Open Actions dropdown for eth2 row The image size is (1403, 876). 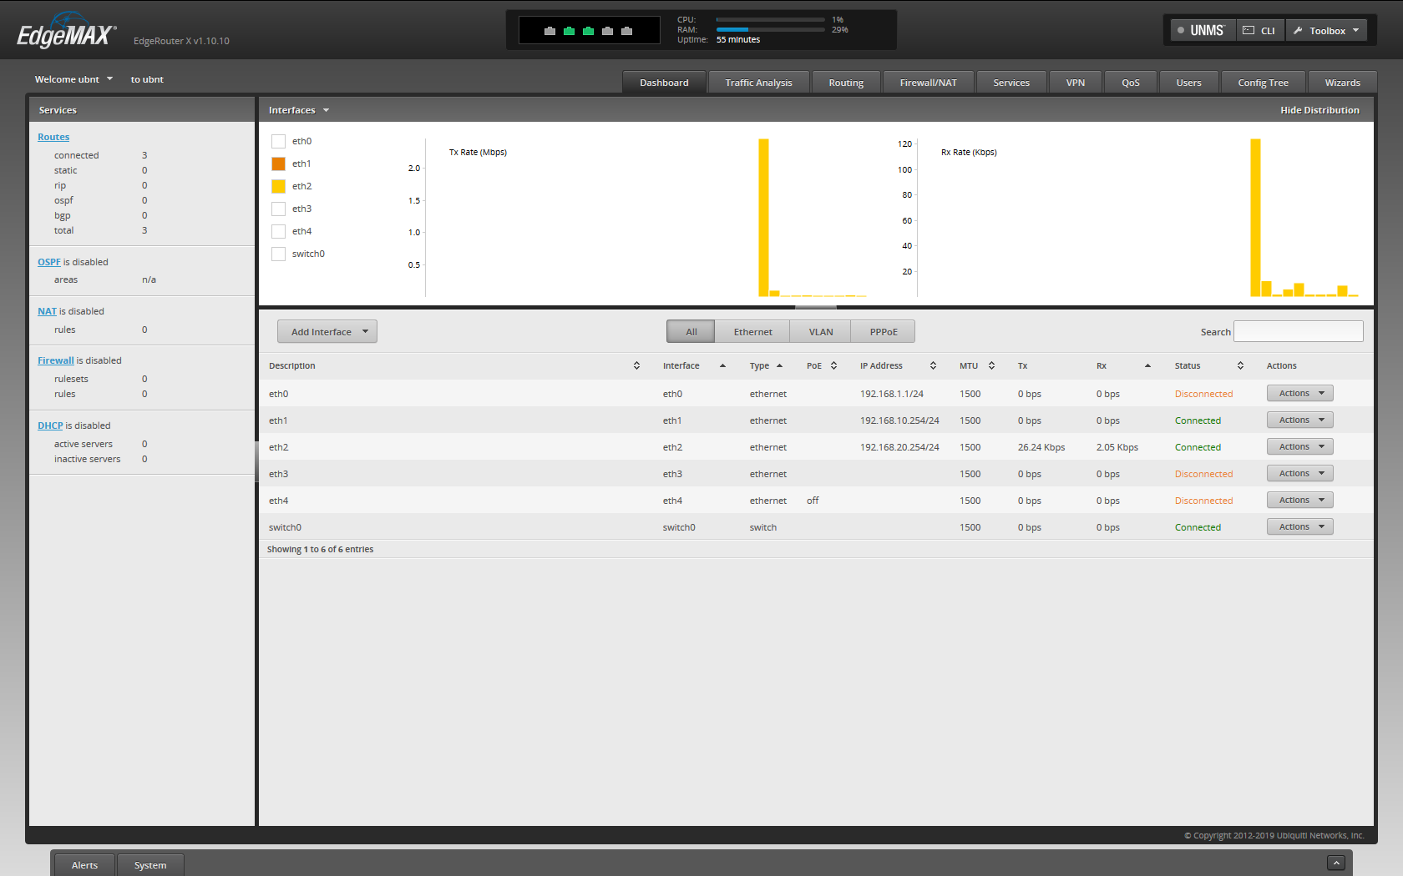[1299, 446]
